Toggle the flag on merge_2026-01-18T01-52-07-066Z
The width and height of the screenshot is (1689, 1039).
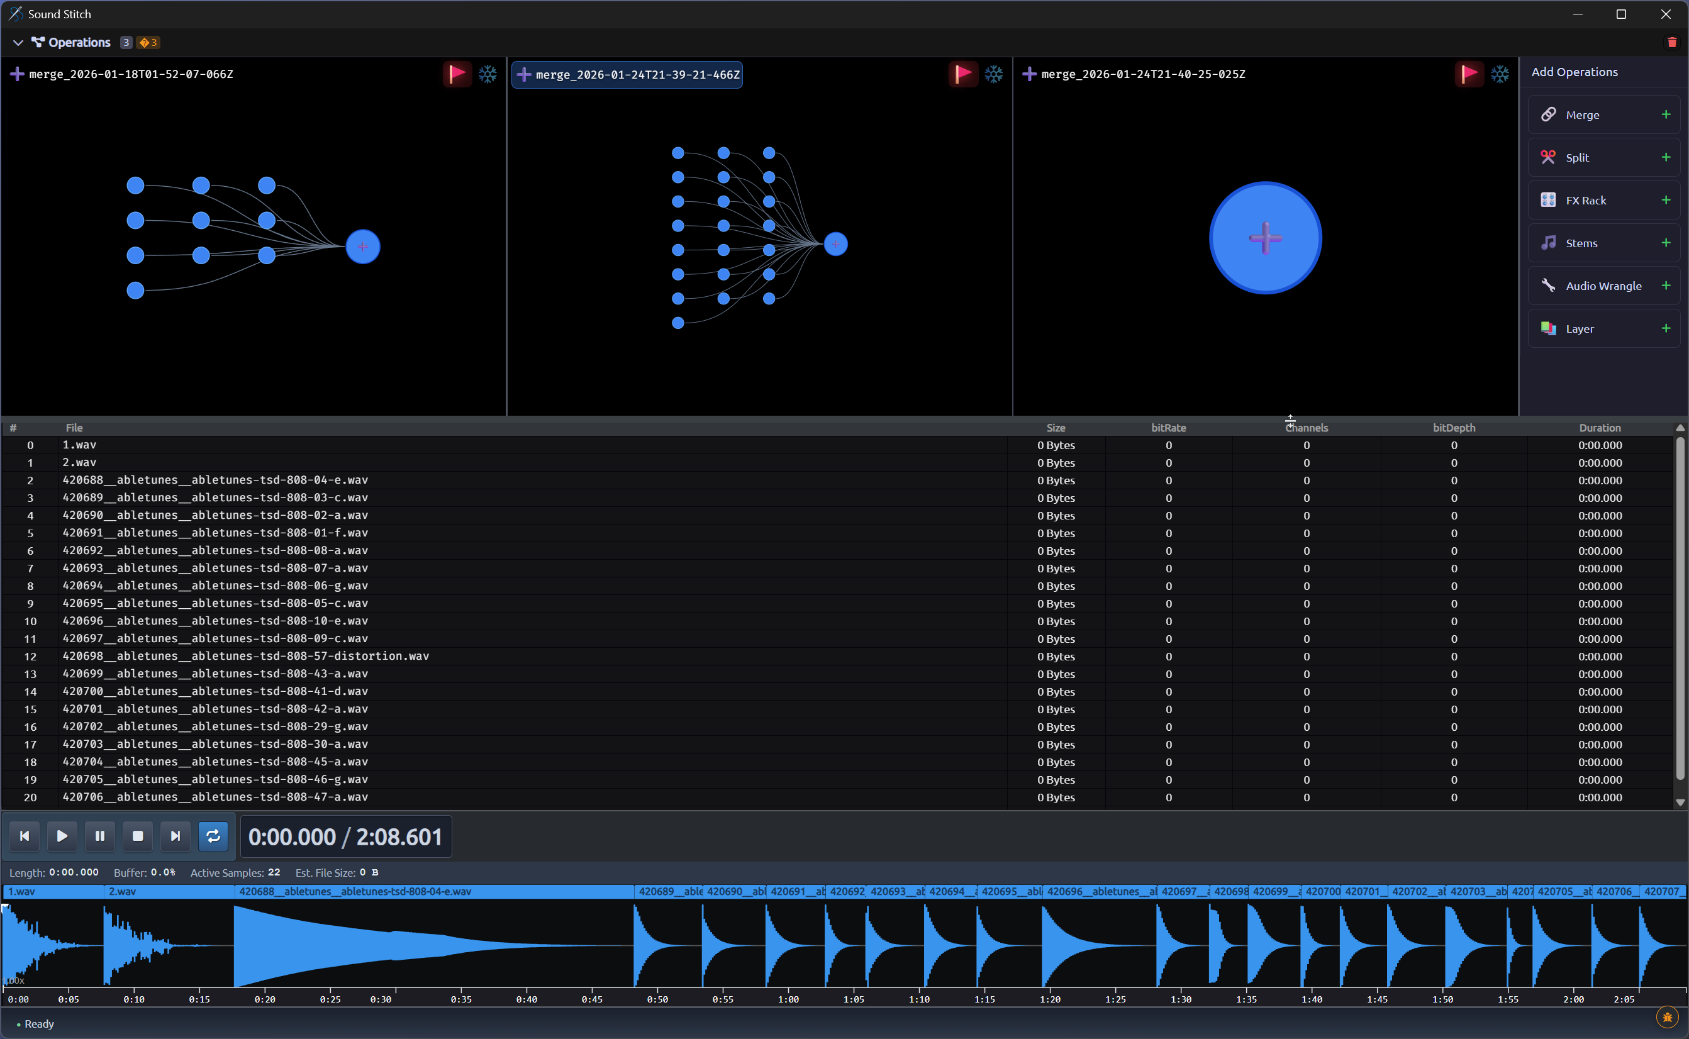coord(457,74)
